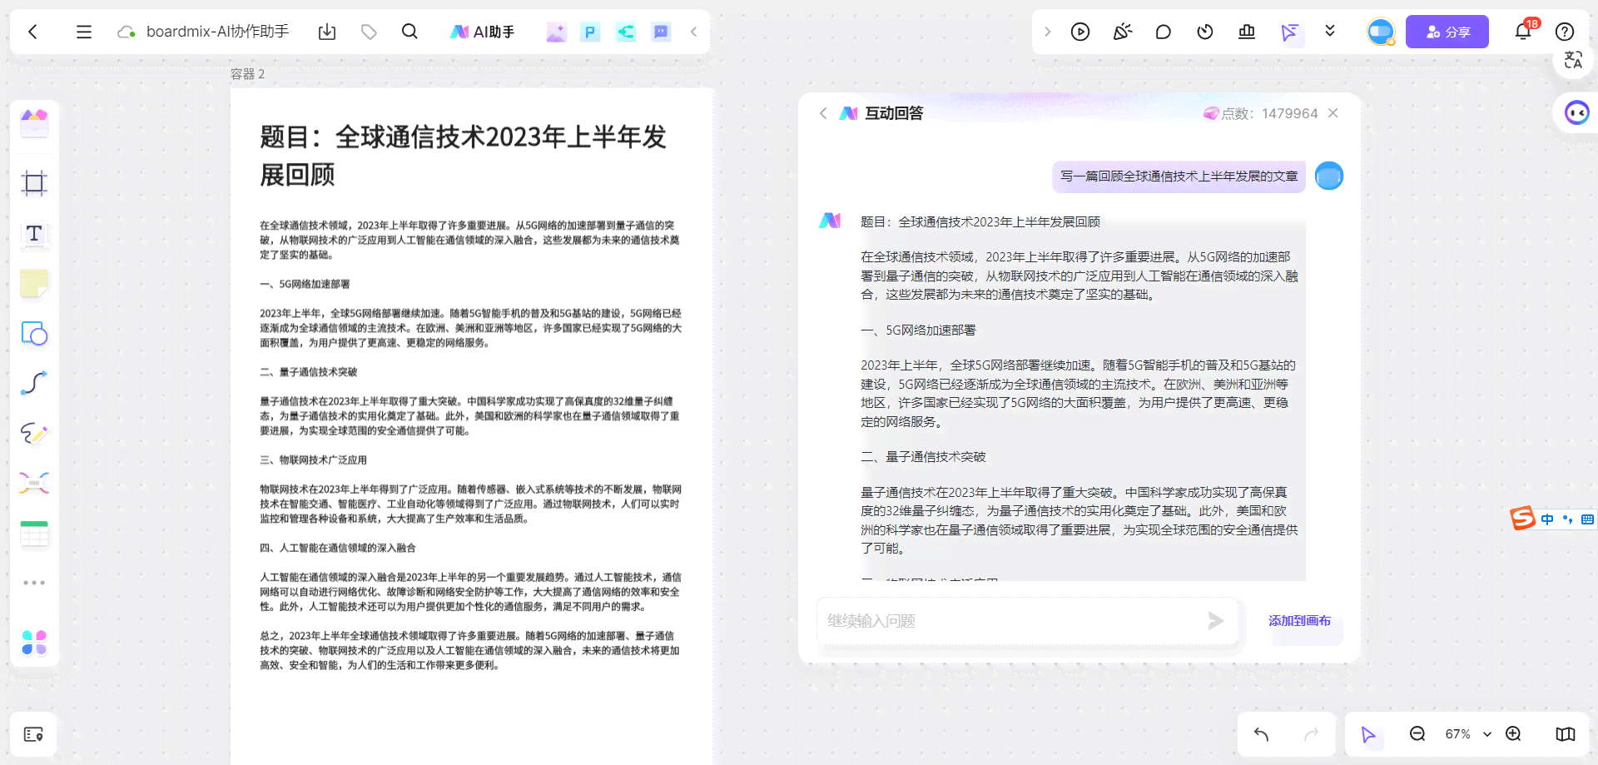Click the teal mind map icon
1598x765 pixels.
click(626, 32)
